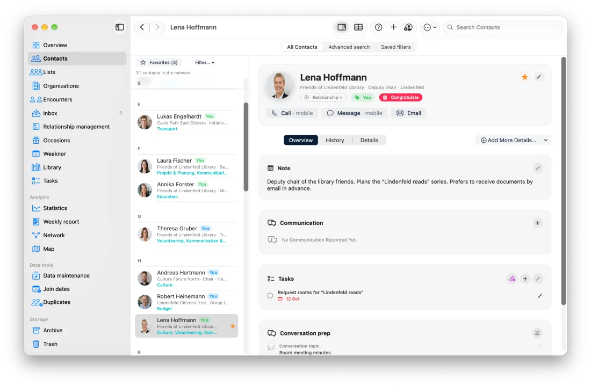The image size is (591, 387).
Task: Add new contact with plus icon
Action: pos(393,27)
